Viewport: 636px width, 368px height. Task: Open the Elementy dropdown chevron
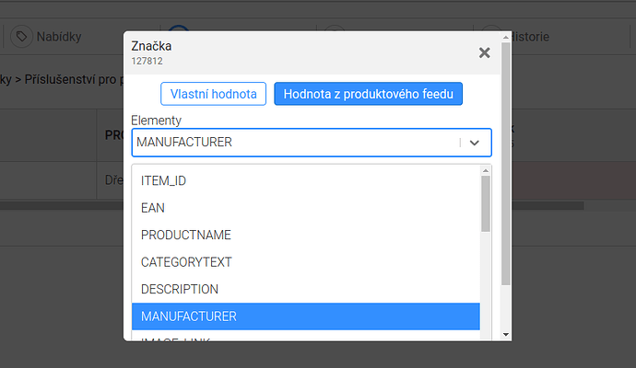coord(475,143)
